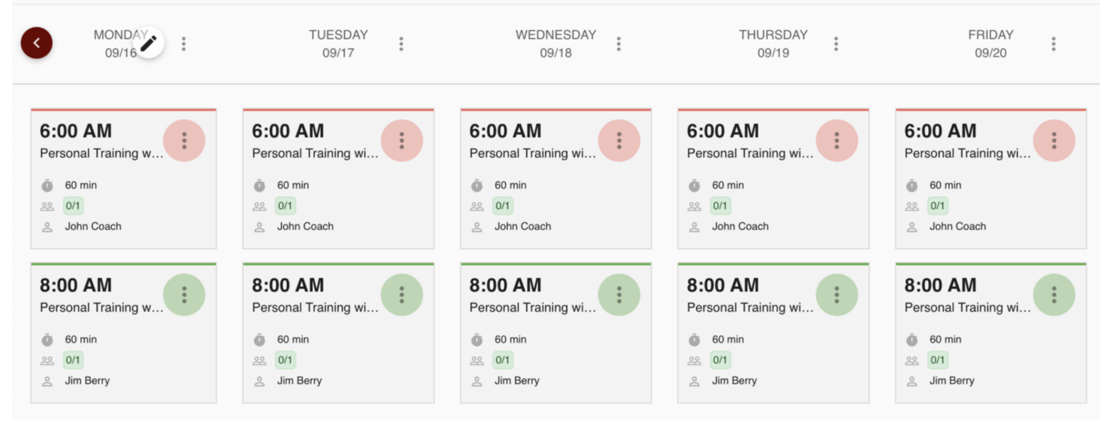The image size is (1110, 439).
Task: Open Monday 6:00 AM session red menu
Action: tap(184, 141)
